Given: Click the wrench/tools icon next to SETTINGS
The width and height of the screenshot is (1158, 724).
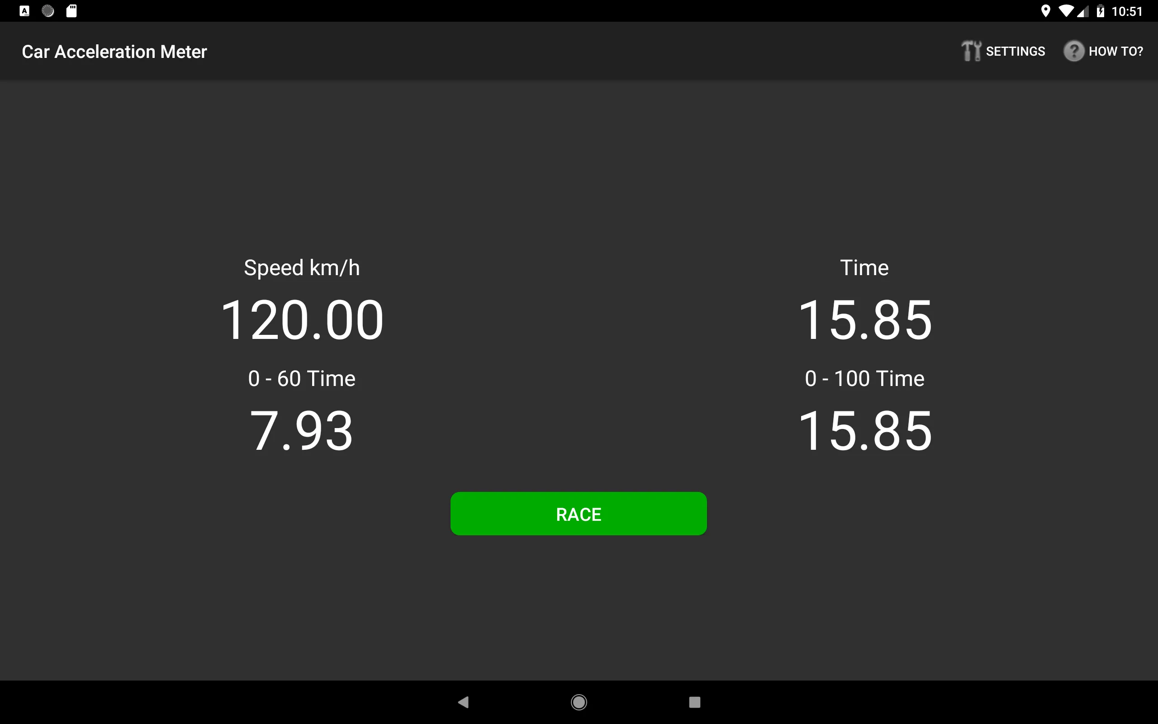Looking at the screenshot, I should [x=969, y=51].
